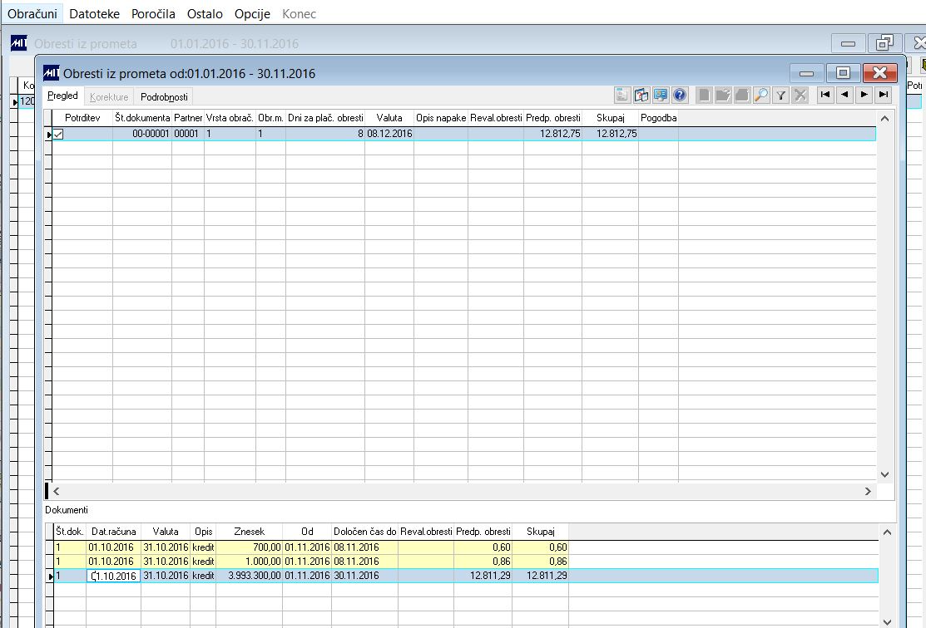
Task: Open the Obračuni menu
Action: [32, 13]
